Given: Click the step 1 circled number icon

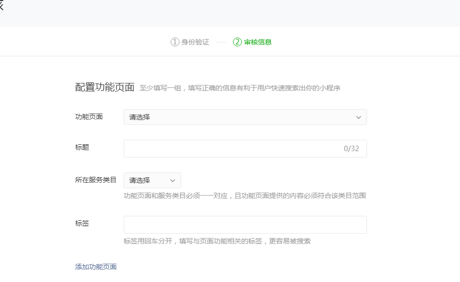Looking at the screenshot, I should tap(175, 42).
